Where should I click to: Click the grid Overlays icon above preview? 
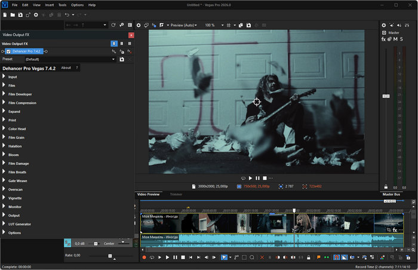pyautogui.click(x=229, y=25)
